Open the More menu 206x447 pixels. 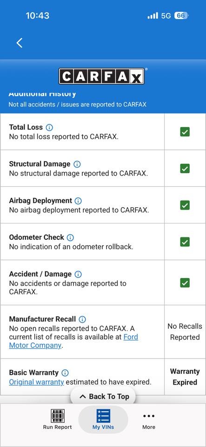tap(149, 420)
